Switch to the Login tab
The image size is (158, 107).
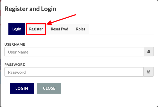(x=17, y=29)
